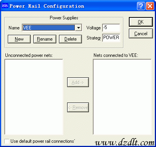This screenshot has width=156, height=147.
Task: Cancel the power rail configuration
Action: 141,34
